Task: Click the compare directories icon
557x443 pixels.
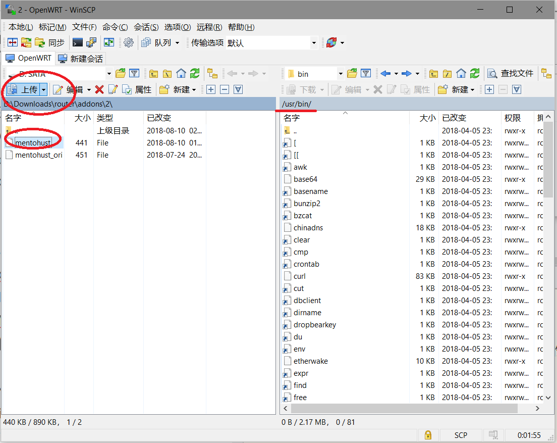Action: [x=12, y=43]
